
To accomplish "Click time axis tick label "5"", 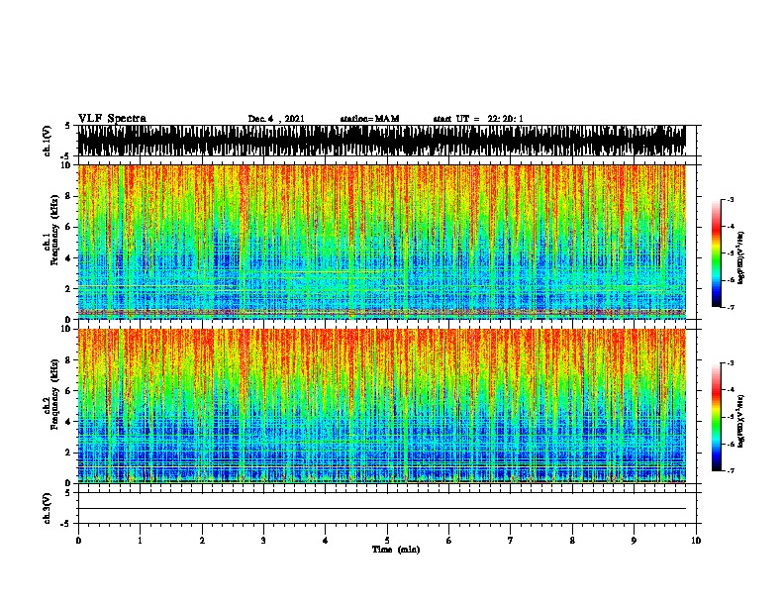I will pyautogui.click(x=387, y=541).
